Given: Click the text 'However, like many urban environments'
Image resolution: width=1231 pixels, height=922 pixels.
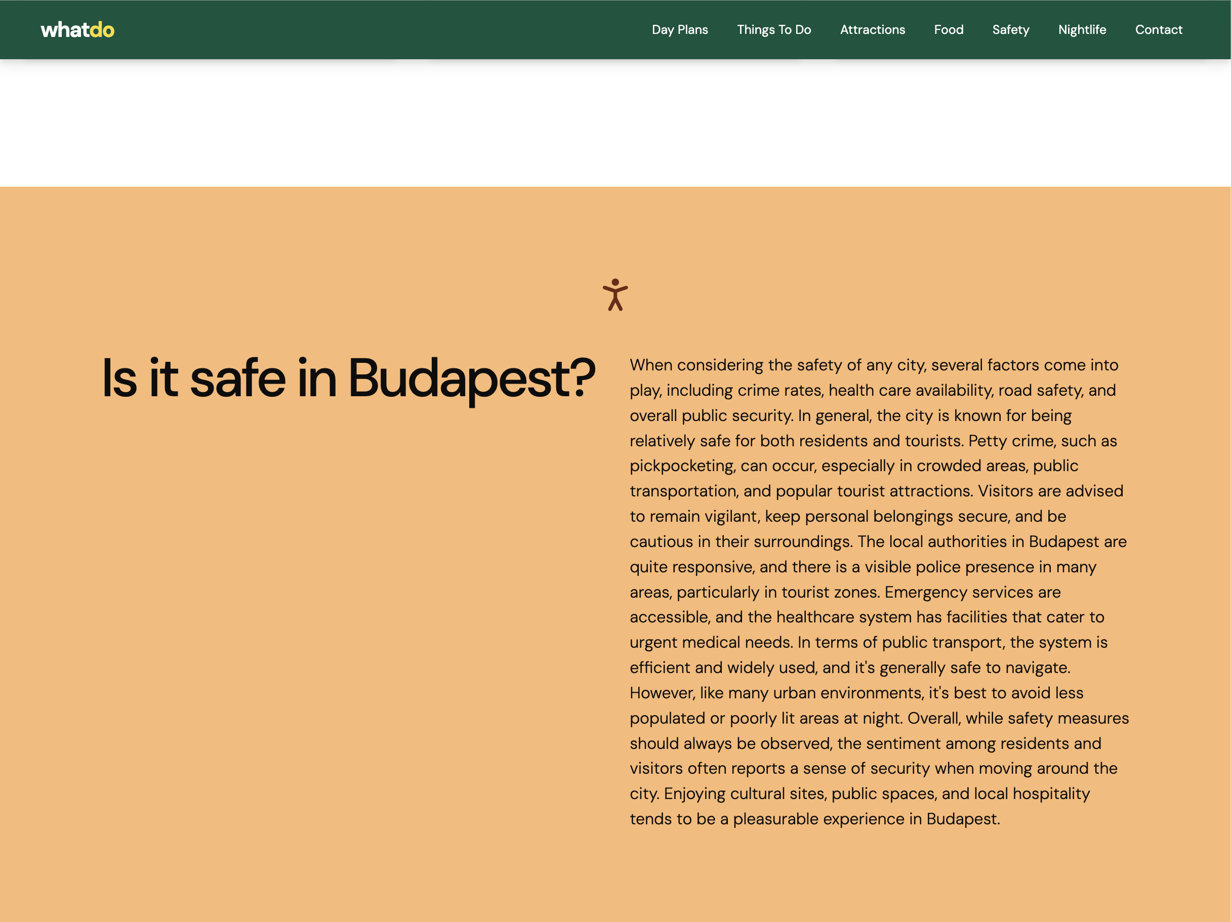Looking at the screenshot, I should tap(776, 693).
